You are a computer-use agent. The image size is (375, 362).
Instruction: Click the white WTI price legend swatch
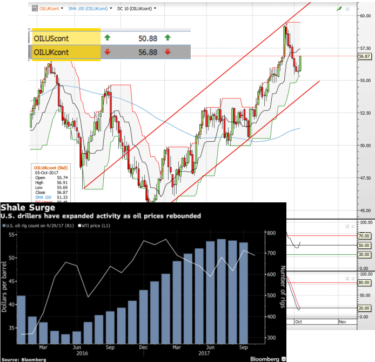click(80, 226)
